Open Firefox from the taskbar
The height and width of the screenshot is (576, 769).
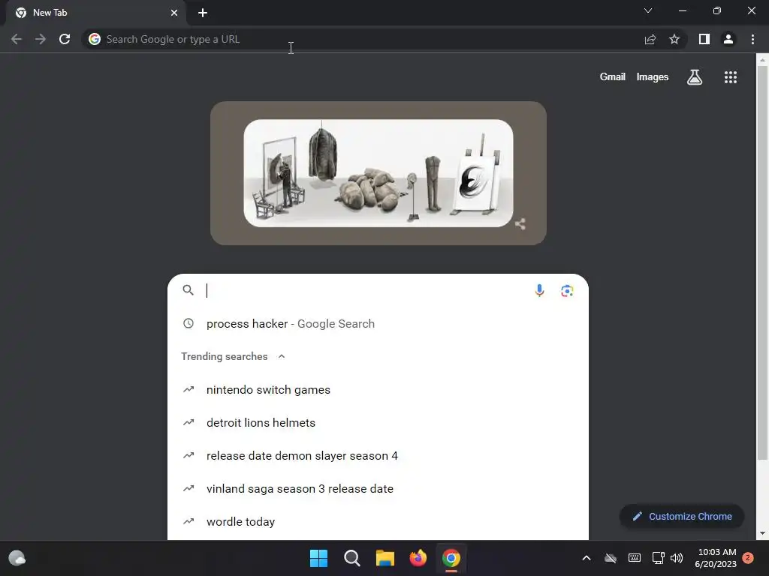[418, 558]
